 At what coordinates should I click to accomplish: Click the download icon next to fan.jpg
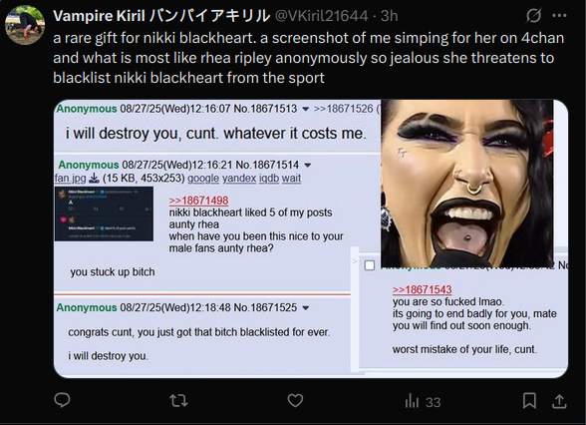point(94,178)
